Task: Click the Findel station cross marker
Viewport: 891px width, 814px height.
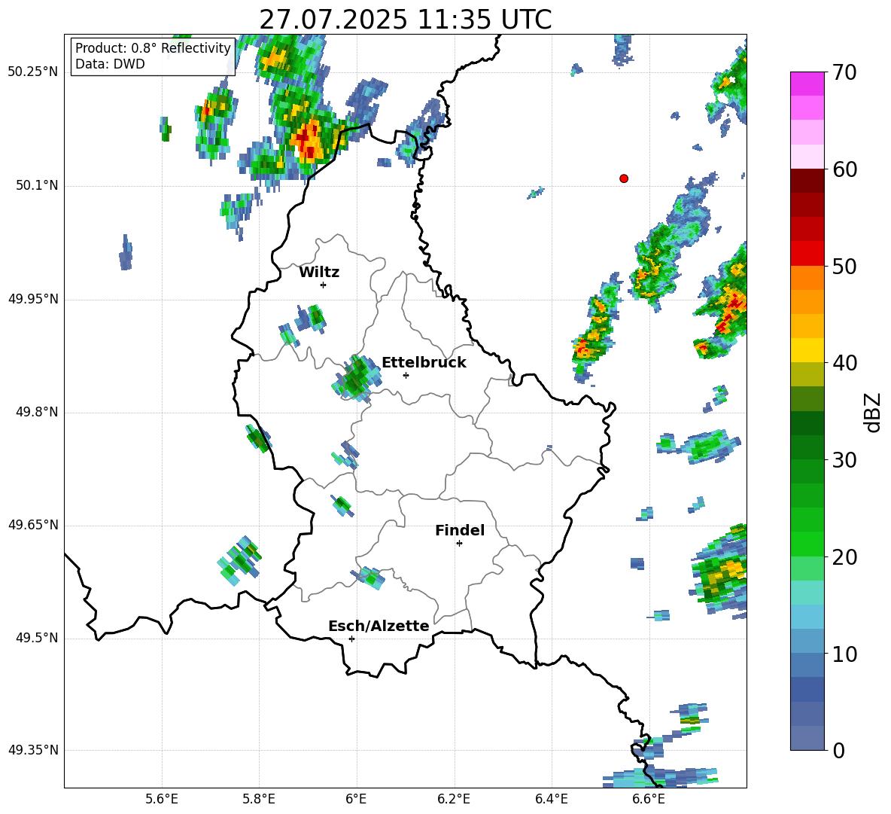Action: pos(459,544)
